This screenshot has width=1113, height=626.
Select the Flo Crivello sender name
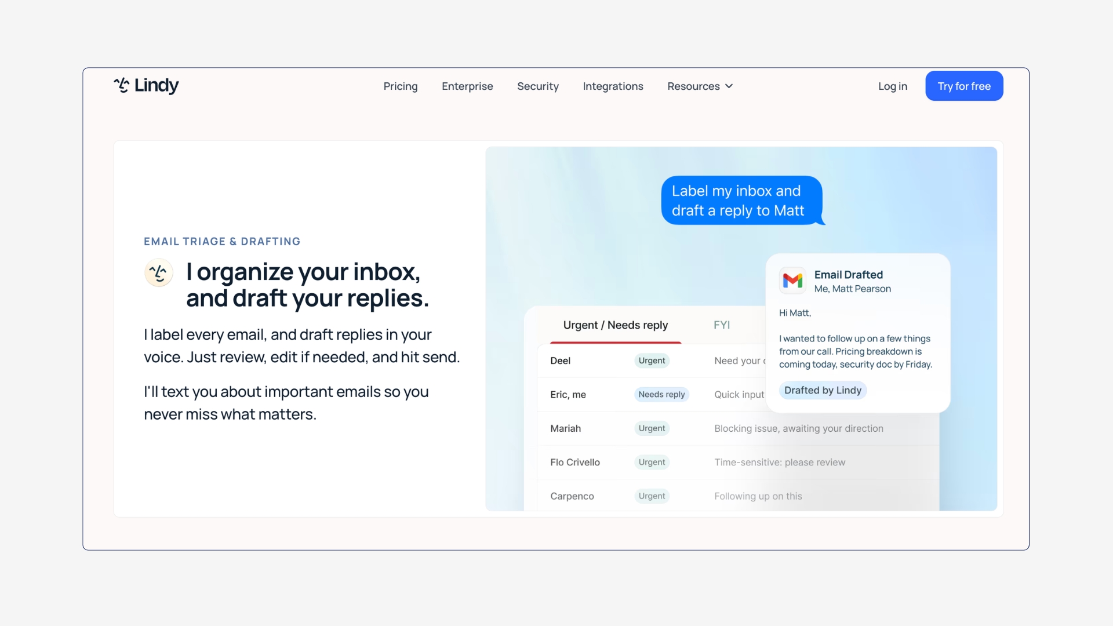coord(575,462)
